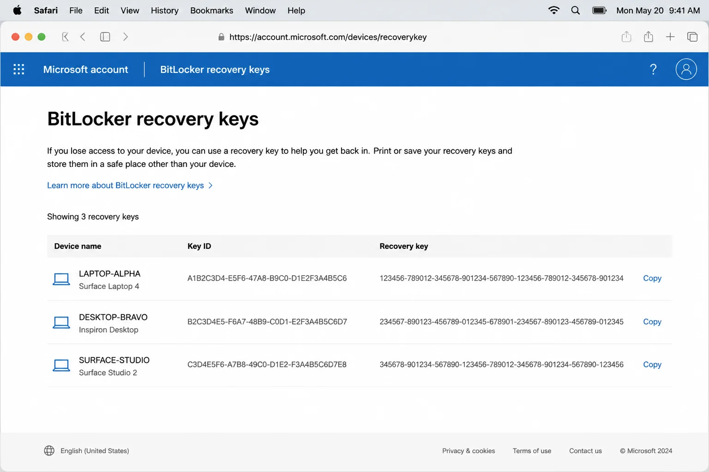This screenshot has width=709, height=472.
Task: Copy the DESKTOP-BRAVO recovery key
Action: pos(652,322)
